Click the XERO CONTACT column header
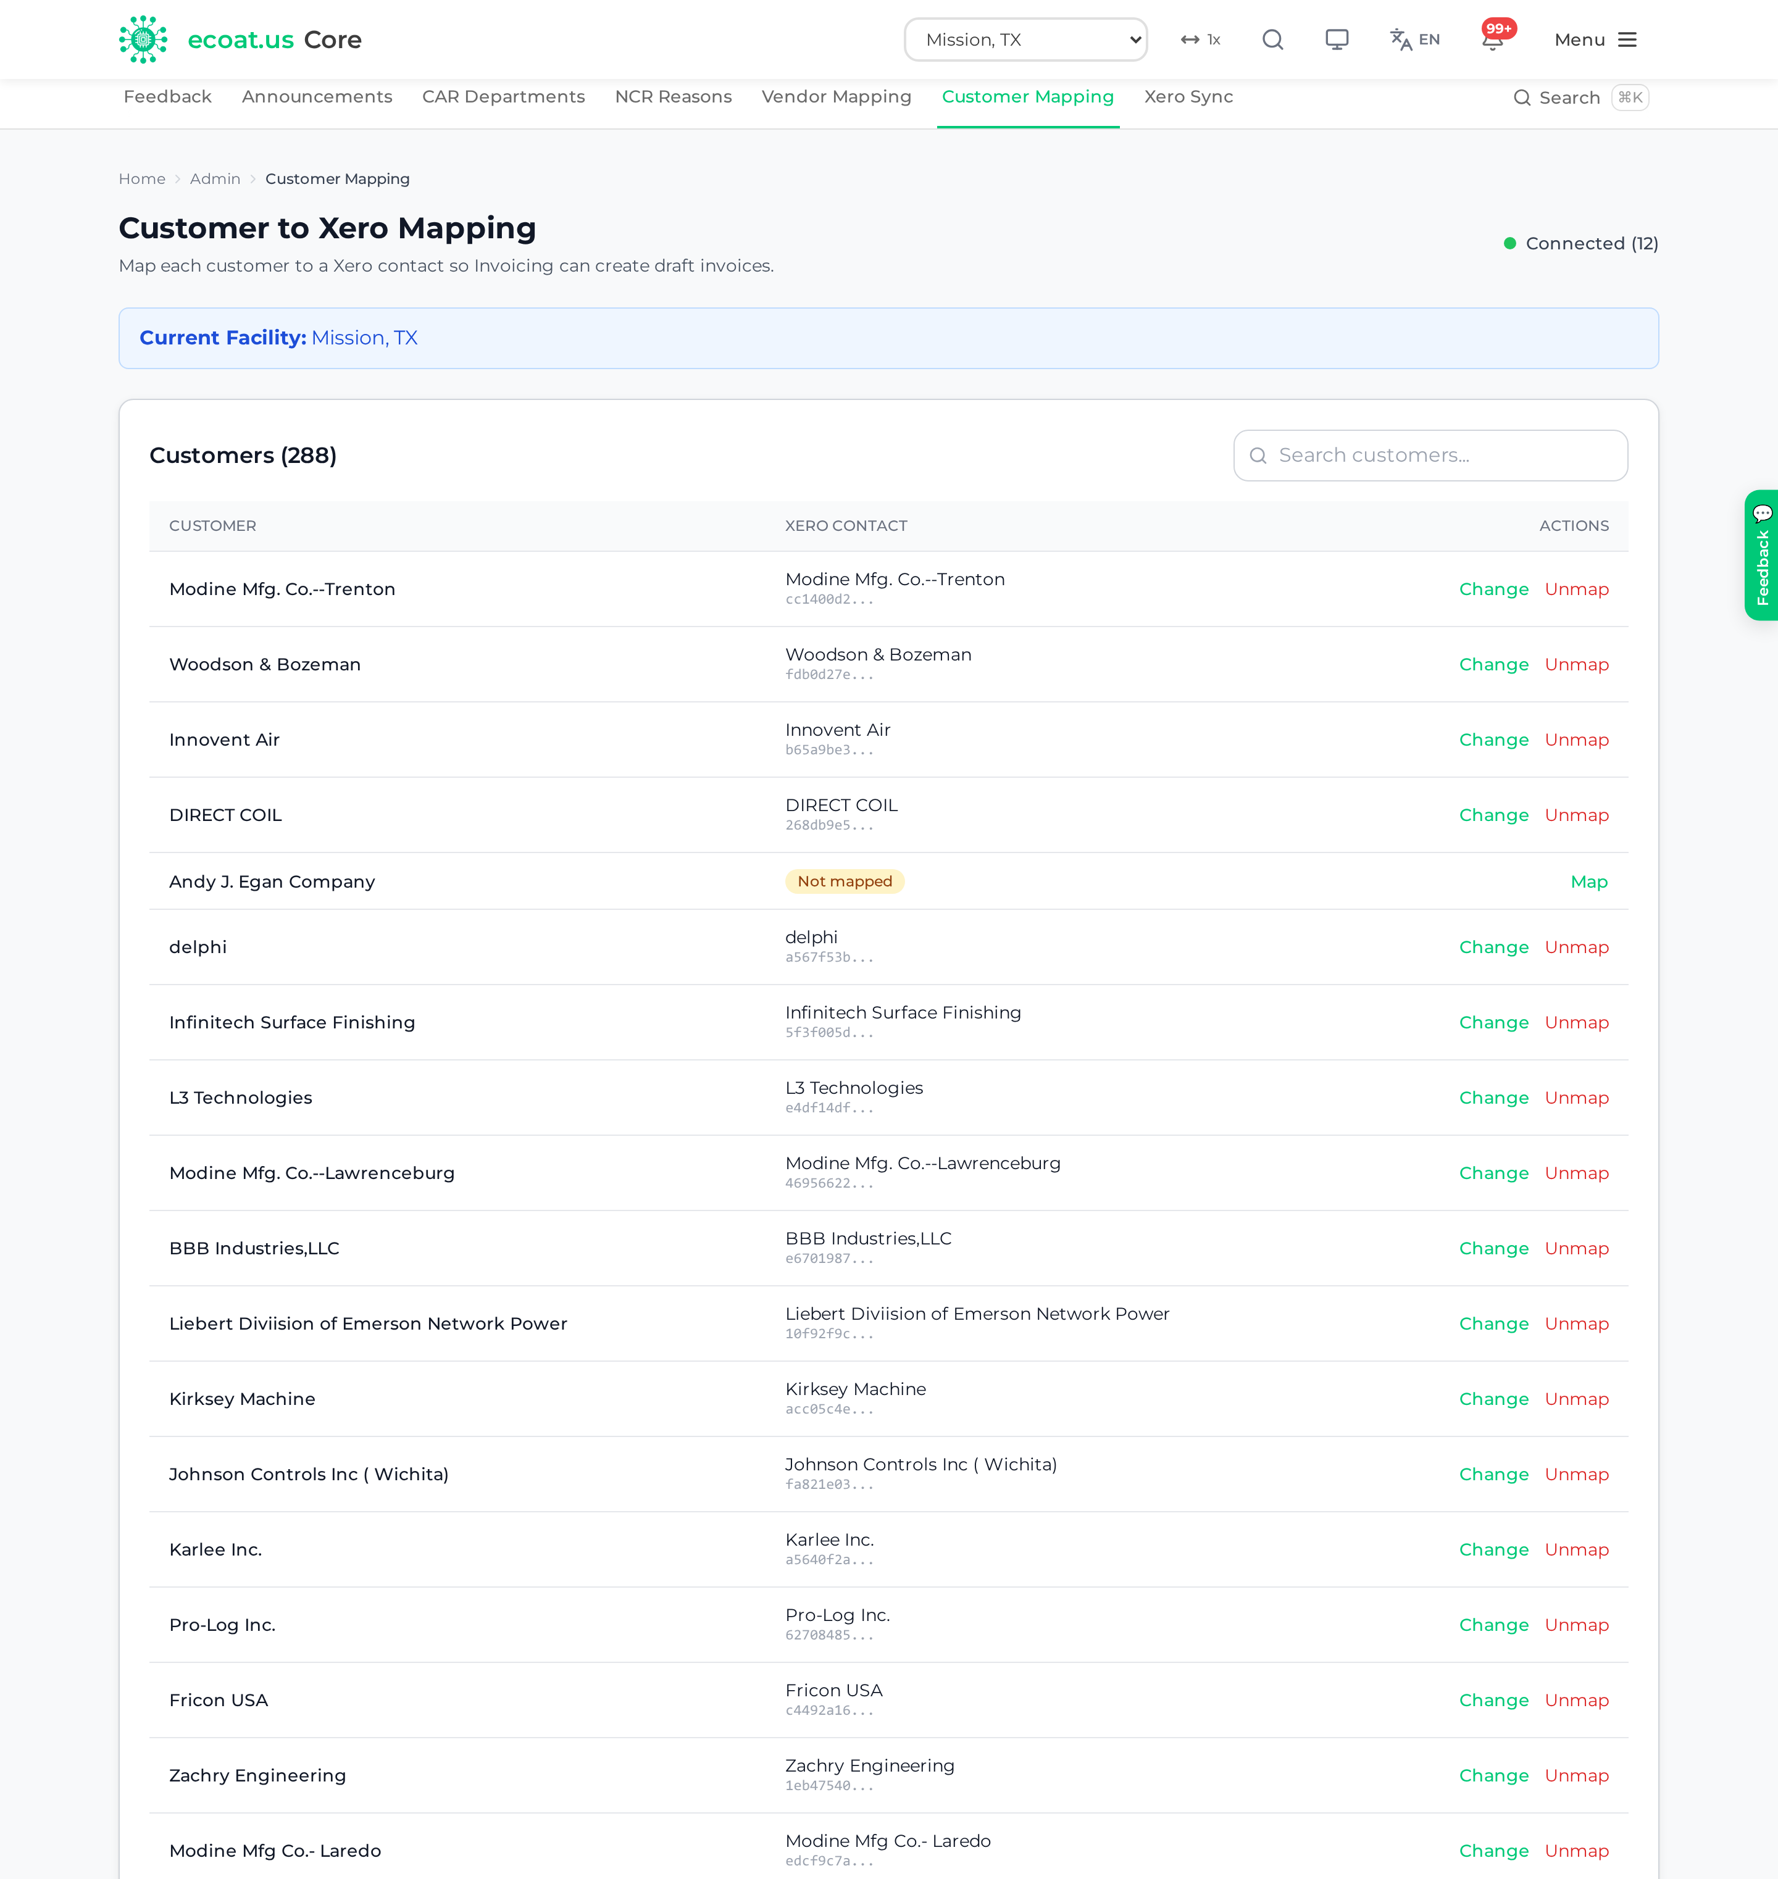The image size is (1778, 1879). (845, 526)
